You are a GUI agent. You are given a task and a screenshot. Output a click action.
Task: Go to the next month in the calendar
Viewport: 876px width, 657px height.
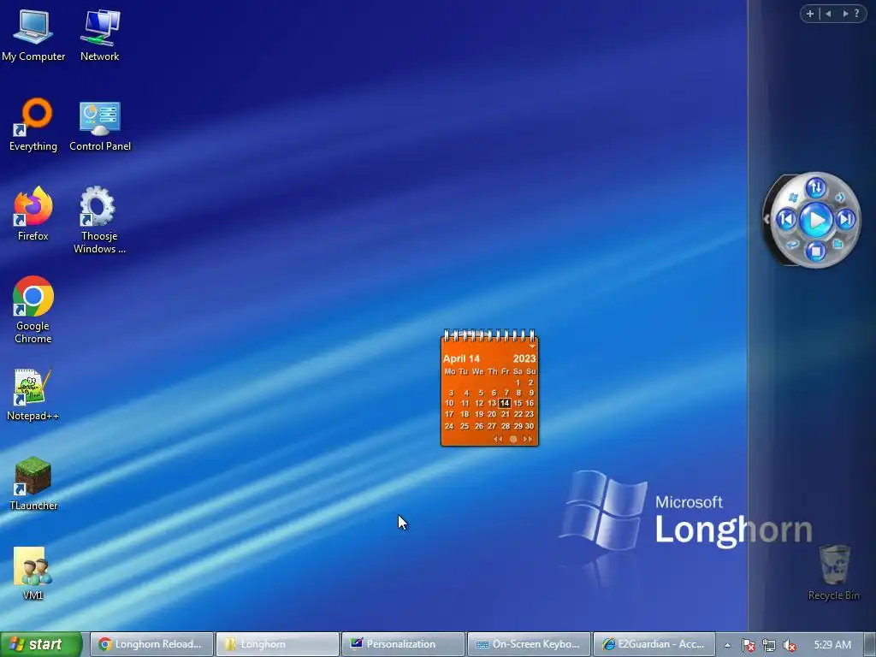pyautogui.click(x=527, y=439)
